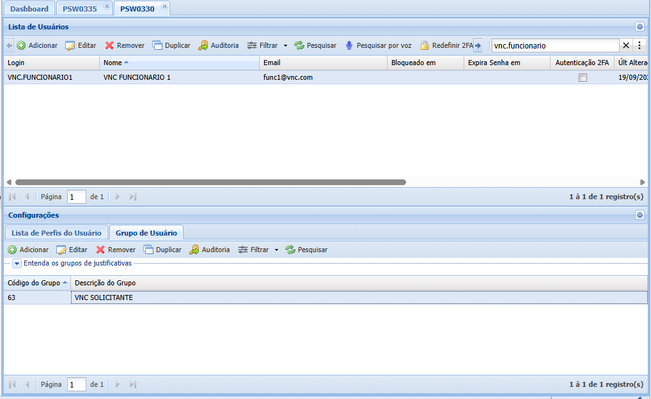651x399 pixels.
Task: Click the Redefinir 2FA lock button
Action: 446,45
